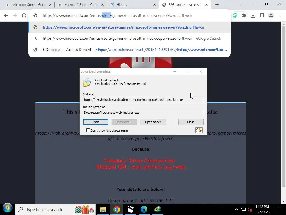Click the hand-arrow drag icon in dialog
The image size is (286, 215).
(199, 130)
